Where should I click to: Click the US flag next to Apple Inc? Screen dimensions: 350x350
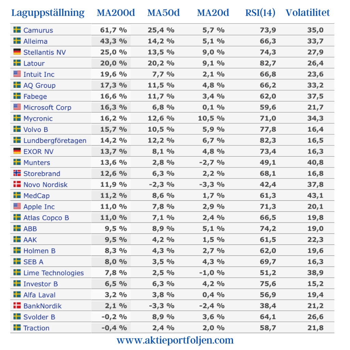coord(17,206)
